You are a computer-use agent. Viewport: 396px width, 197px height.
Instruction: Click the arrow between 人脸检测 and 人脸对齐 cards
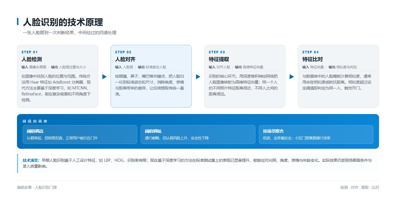(x=104, y=76)
